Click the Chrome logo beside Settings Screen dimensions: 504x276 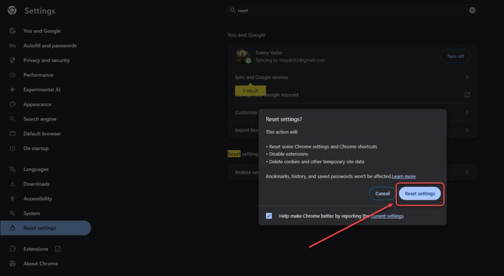(12, 10)
